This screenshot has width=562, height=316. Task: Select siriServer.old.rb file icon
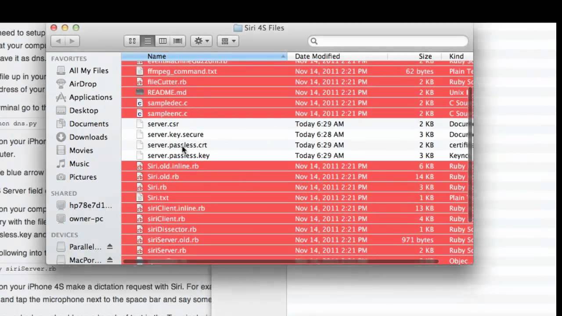pos(140,240)
